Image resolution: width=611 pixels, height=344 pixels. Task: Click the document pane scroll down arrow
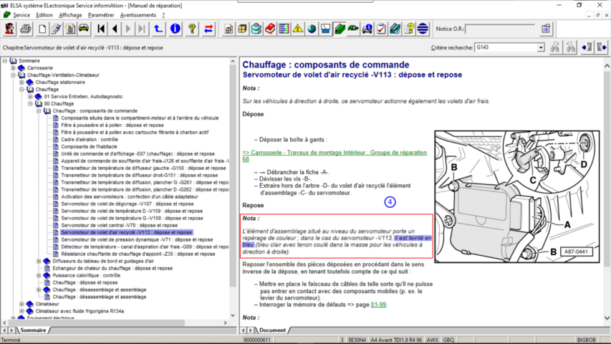[x=607, y=318]
